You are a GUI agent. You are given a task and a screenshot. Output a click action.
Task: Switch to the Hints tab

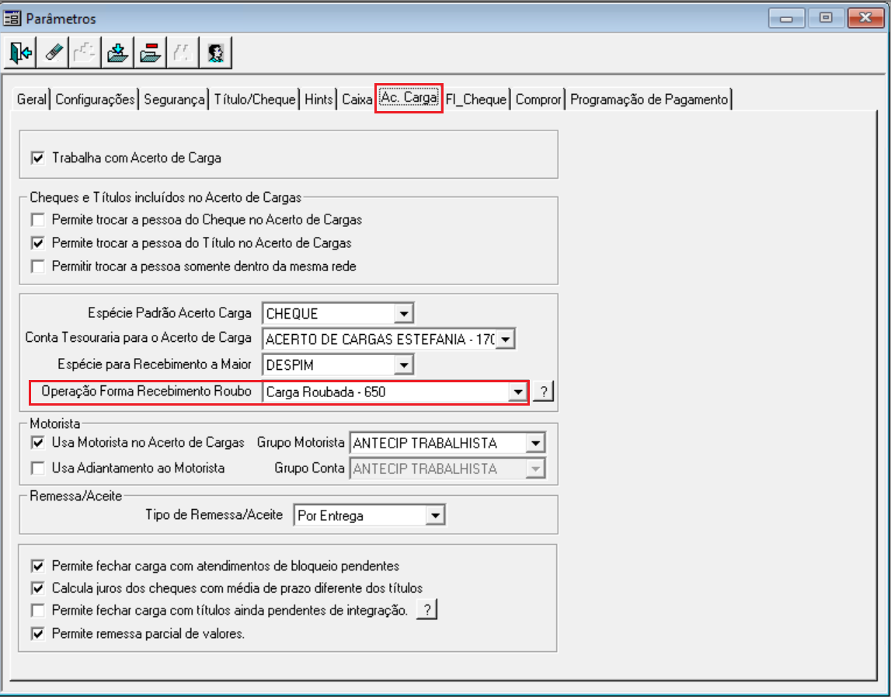[x=318, y=99]
